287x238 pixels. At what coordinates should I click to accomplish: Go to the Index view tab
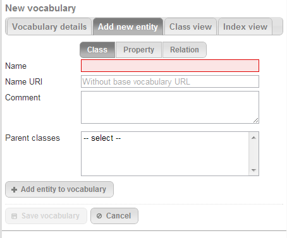pyautogui.click(x=245, y=27)
